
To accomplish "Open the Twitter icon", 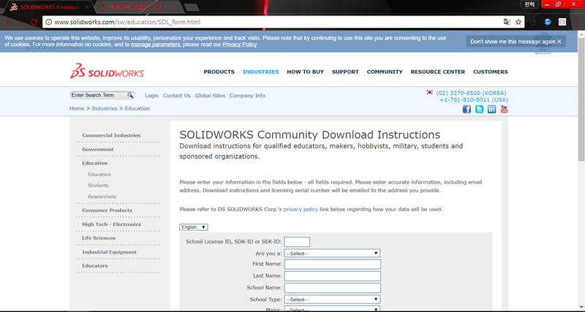I will coord(480,109).
